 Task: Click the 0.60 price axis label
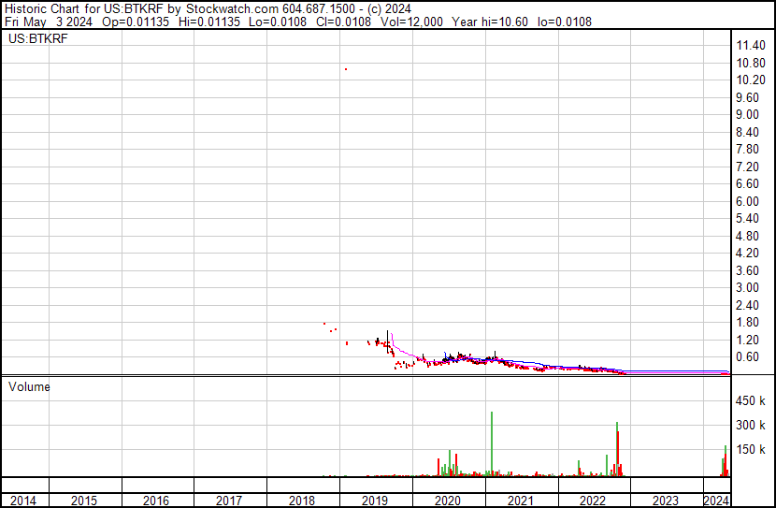[x=751, y=357]
